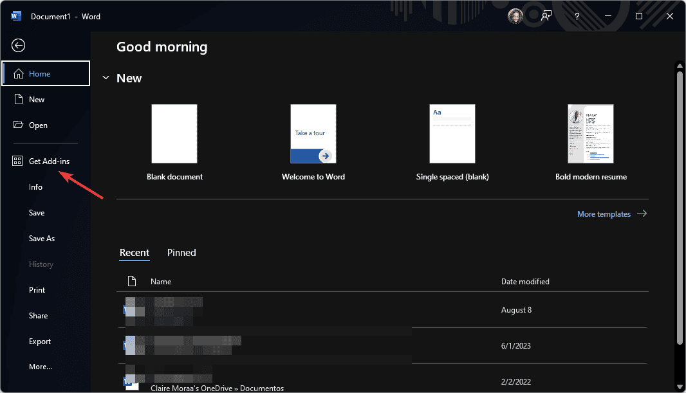Open the recent document dated 6/1/2023
Viewport: 686px width, 393px height.
(x=382, y=345)
